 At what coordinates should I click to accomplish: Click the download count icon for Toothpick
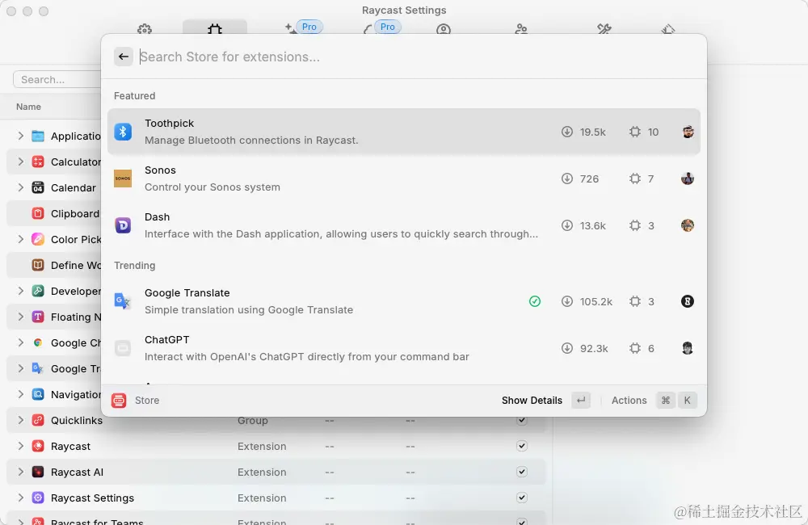click(567, 132)
